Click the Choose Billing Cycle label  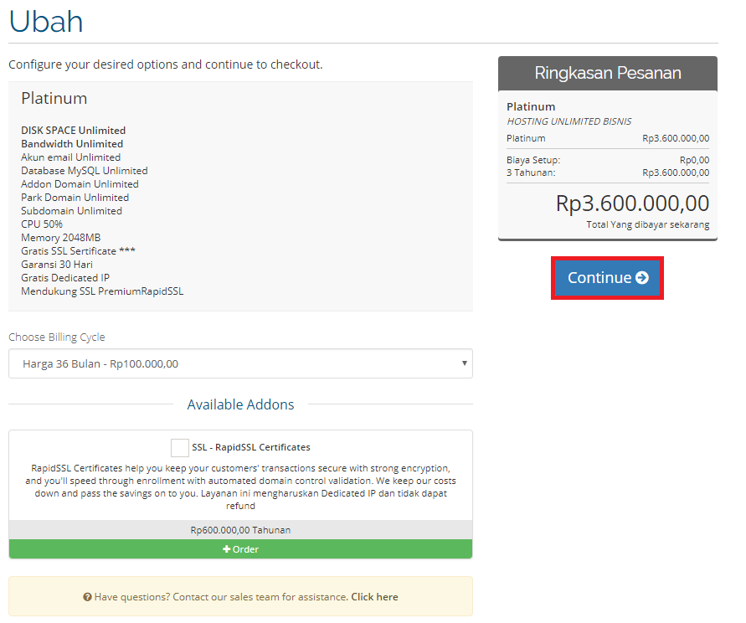[x=57, y=337]
